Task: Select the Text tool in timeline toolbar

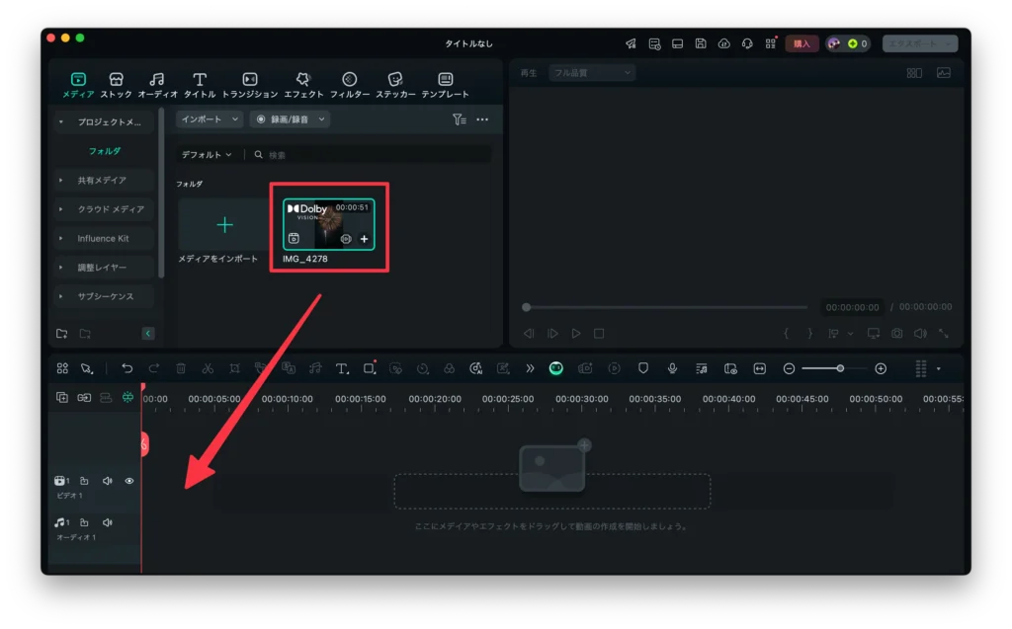Action: (342, 368)
